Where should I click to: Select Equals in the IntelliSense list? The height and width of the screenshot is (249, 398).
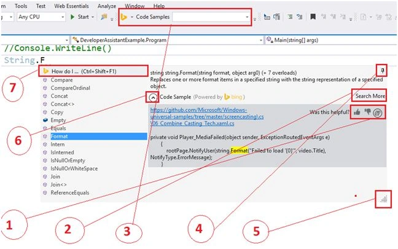point(58,128)
